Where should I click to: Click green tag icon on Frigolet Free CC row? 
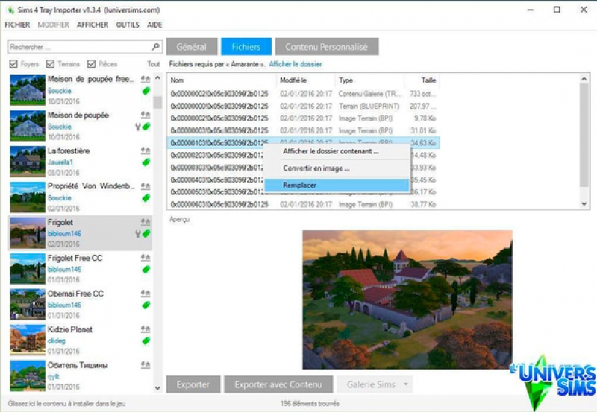146,270
